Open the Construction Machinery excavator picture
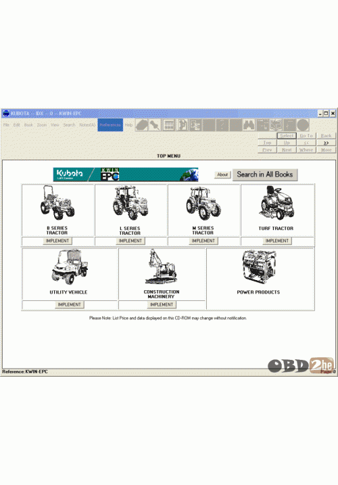The image size is (338, 485). tap(161, 267)
